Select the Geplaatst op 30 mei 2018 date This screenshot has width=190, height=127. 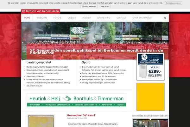[x=77, y=118]
